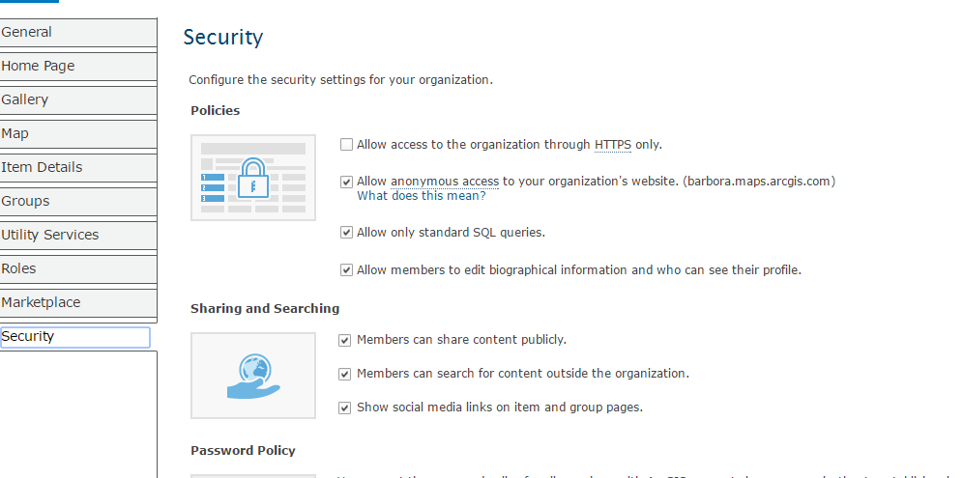Uncheck Allow only standard SQL queries
This screenshot has width=963, height=478.
tap(346, 233)
